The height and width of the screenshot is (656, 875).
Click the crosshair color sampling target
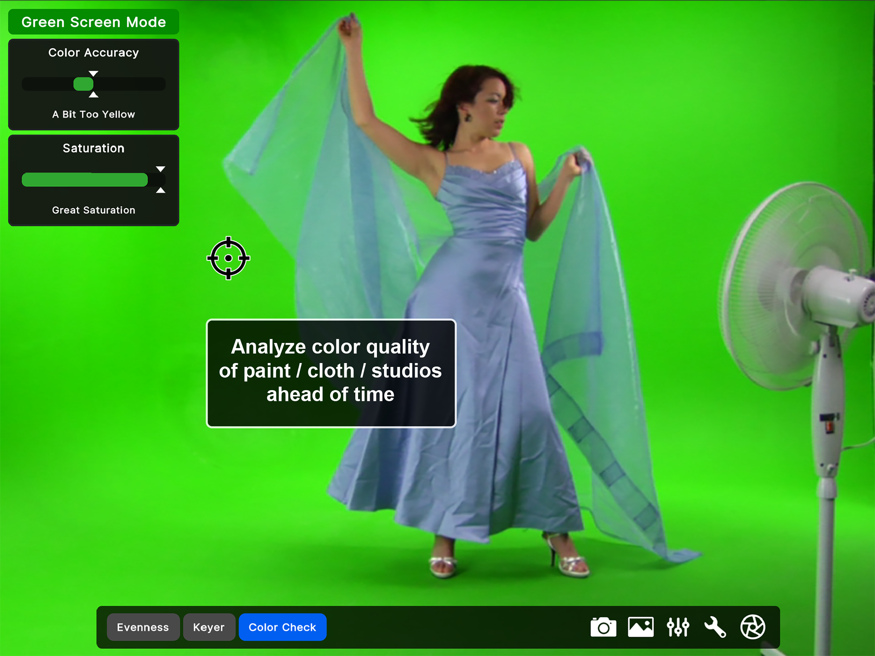[228, 258]
